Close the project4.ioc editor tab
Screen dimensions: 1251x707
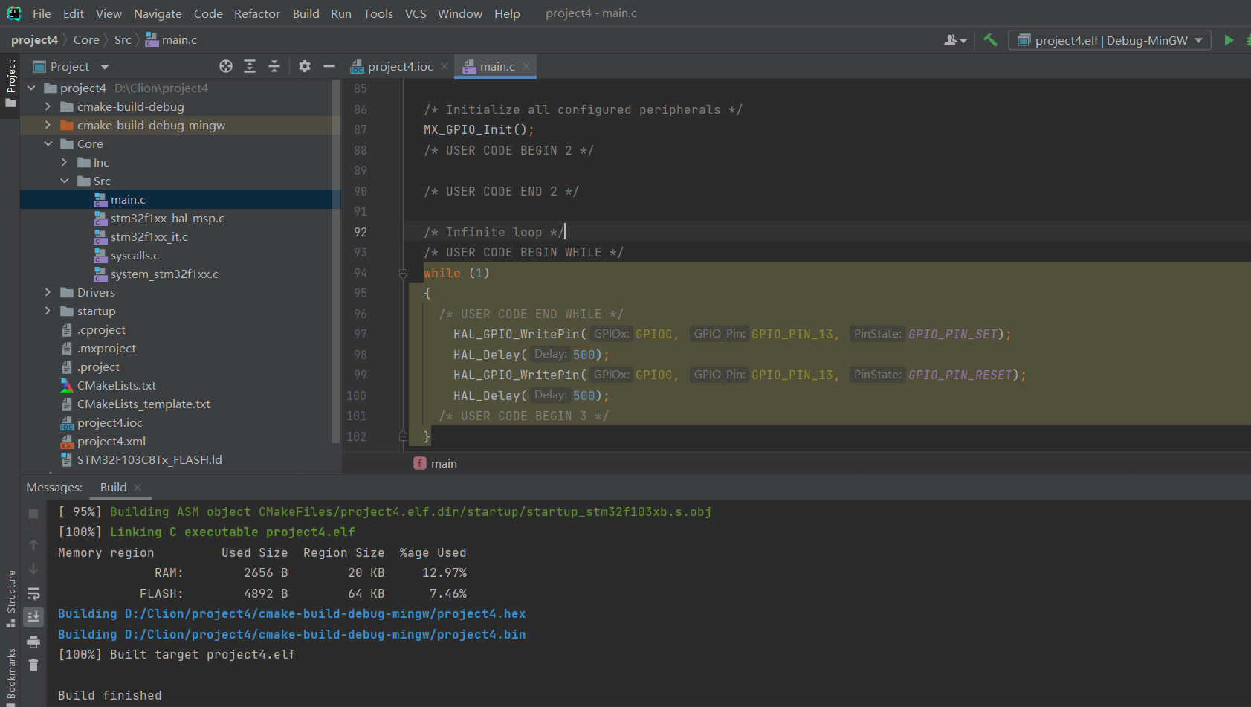(x=445, y=66)
